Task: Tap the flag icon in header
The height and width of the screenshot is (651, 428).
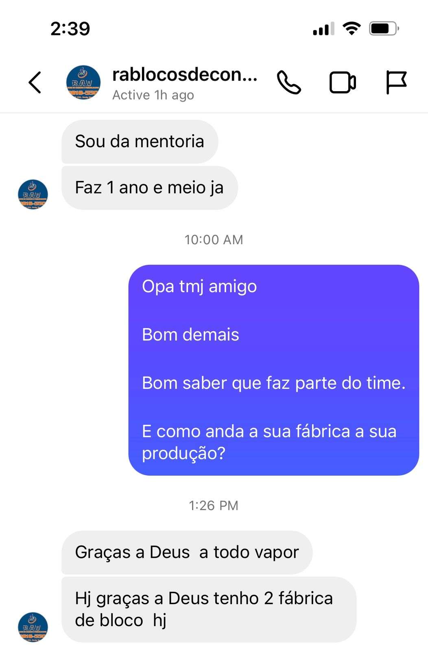Action: (x=396, y=83)
